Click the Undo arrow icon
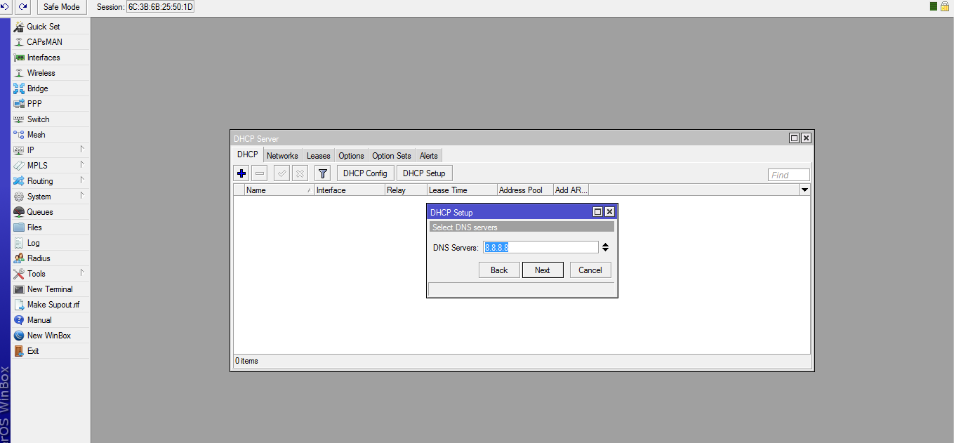 click(6, 6)
